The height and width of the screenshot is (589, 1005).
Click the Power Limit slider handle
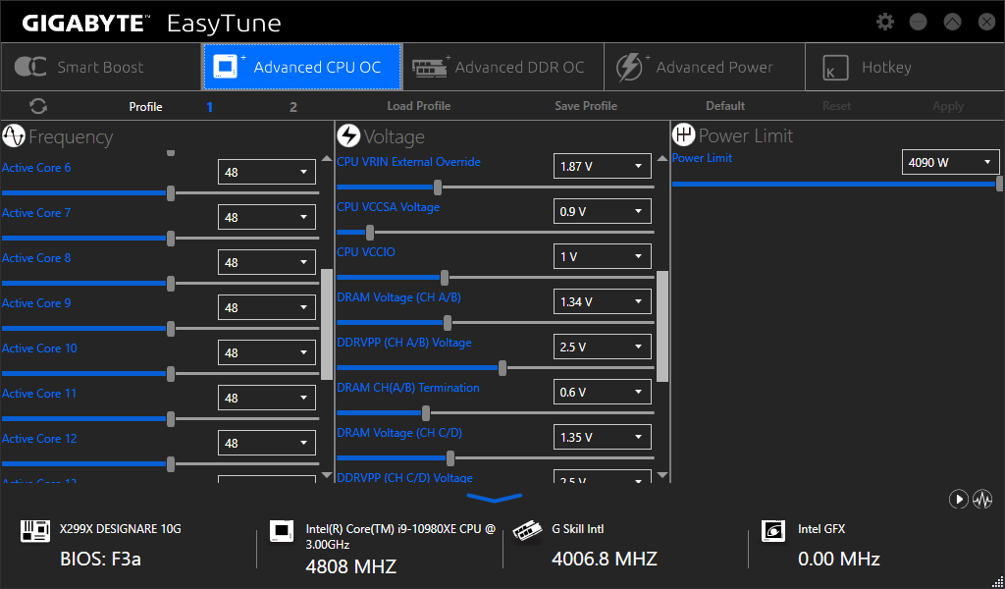(x=1000, y=184)
